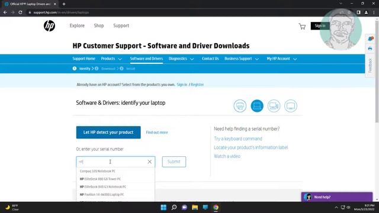
Task: Click the Identify step in the breadcrumb
Action: click(85, 69)
